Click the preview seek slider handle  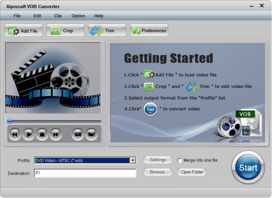(10, 121)
